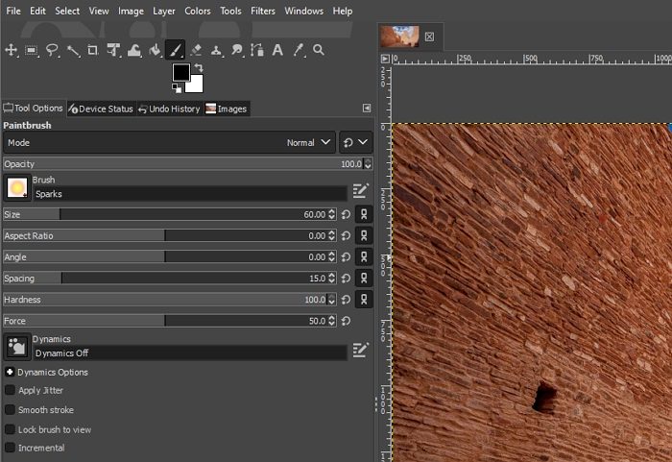Select the Rectangle Select tool

[x=32, y=50]
